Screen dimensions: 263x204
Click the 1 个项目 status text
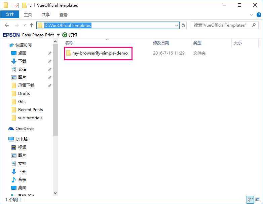click(13, 200)
